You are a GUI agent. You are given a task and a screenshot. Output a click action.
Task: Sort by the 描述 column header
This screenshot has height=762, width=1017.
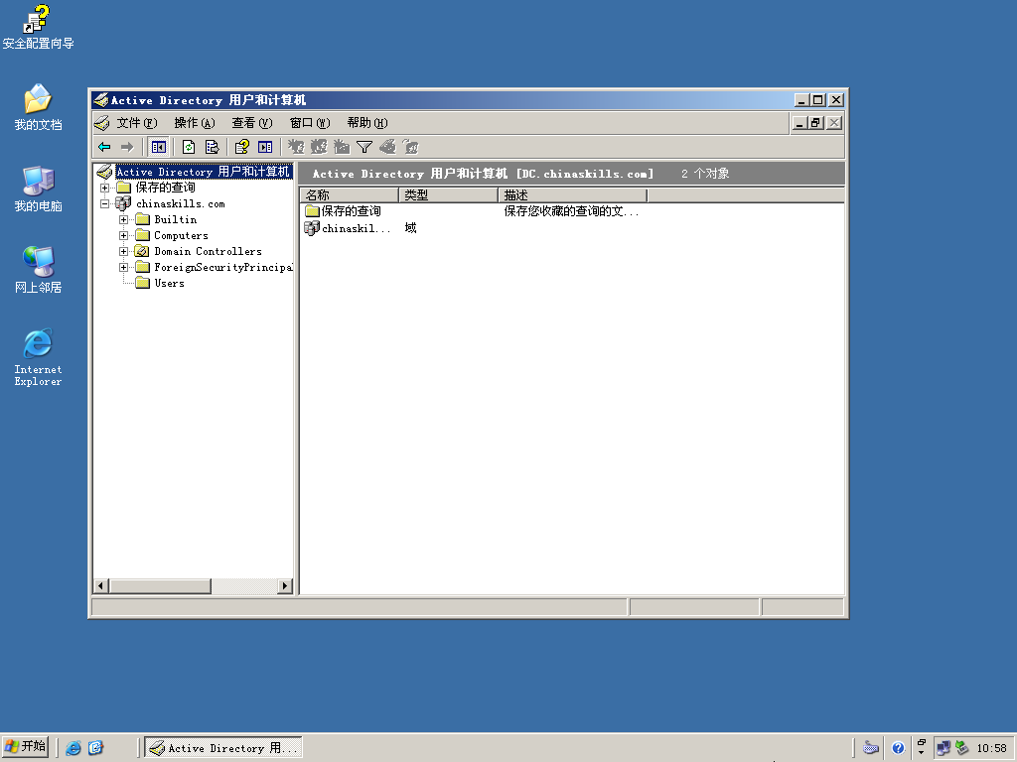(573, 195)
